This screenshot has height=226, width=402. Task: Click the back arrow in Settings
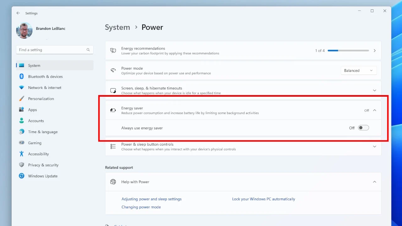18,13
